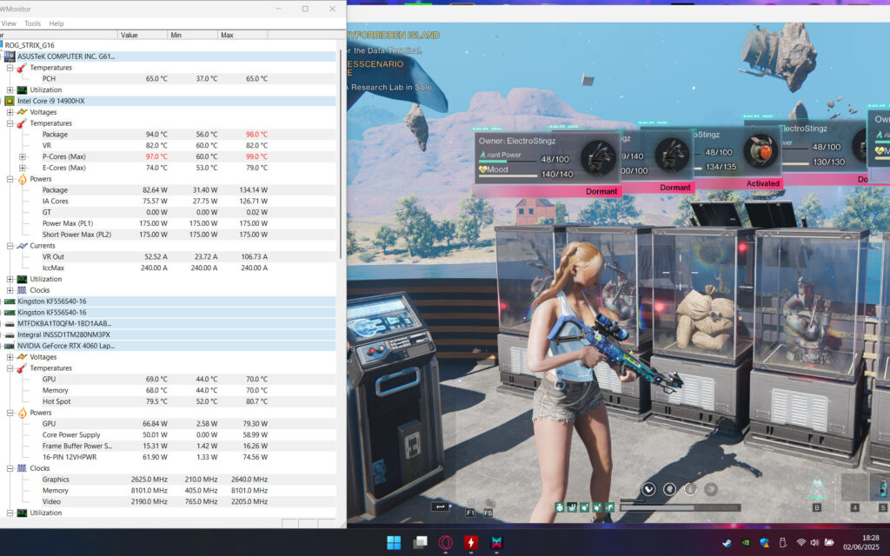Open the View menu in HWMonitor

coord(9,23)
